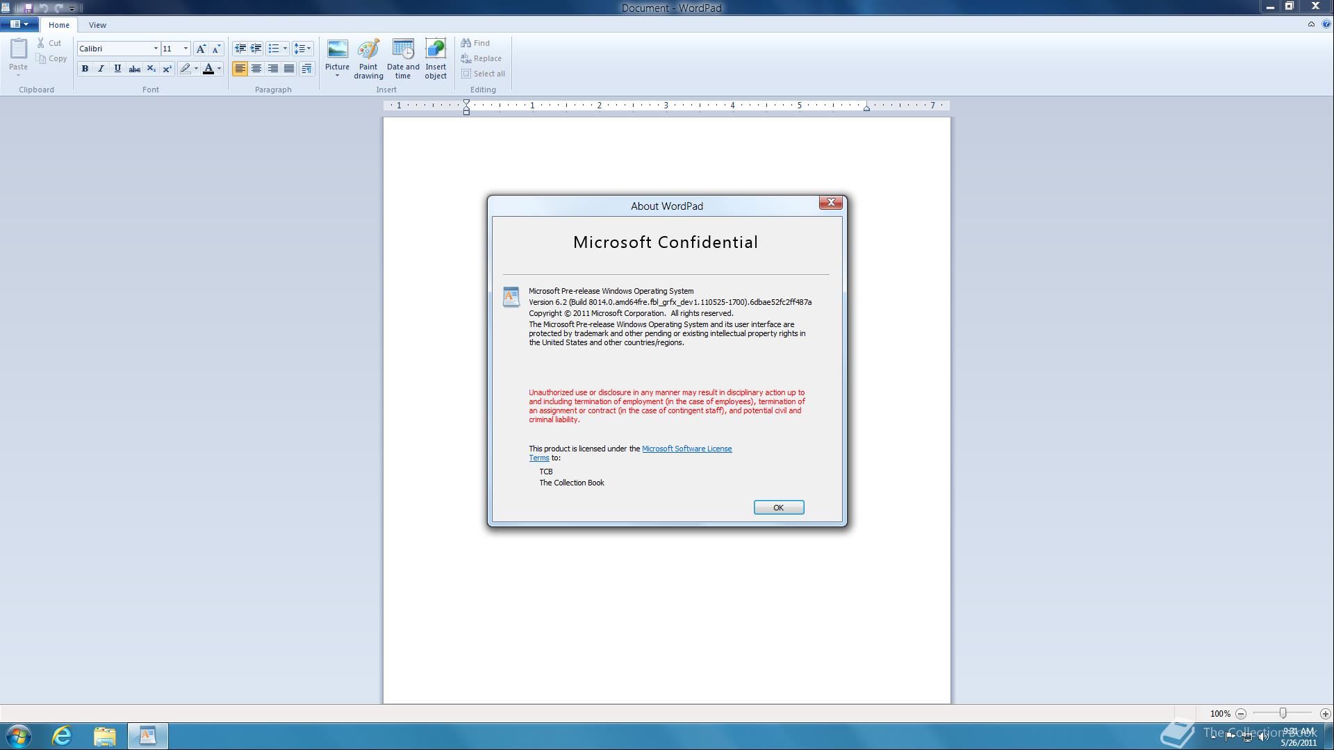The height and width of the screenshot is (750, 1334).
Task: Open the Windows Start orb
Action: tap(18, 736)
